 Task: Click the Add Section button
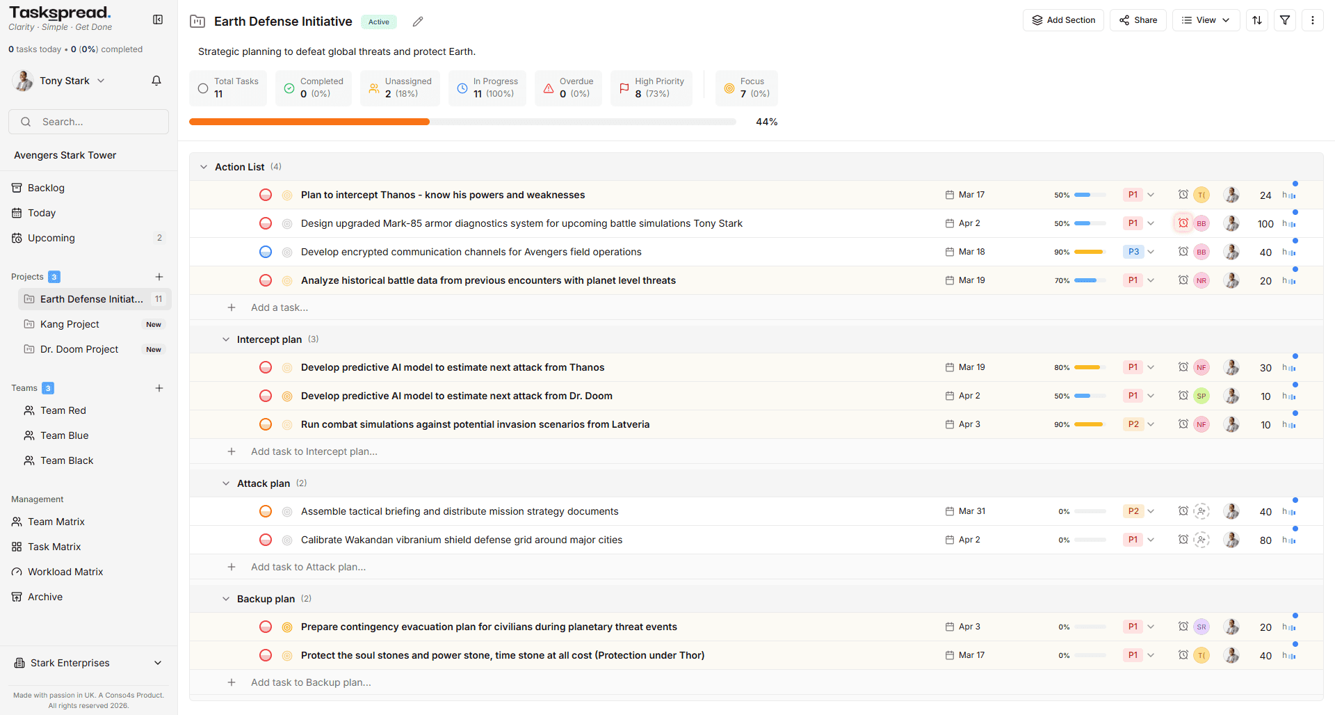coord(1064,20)
